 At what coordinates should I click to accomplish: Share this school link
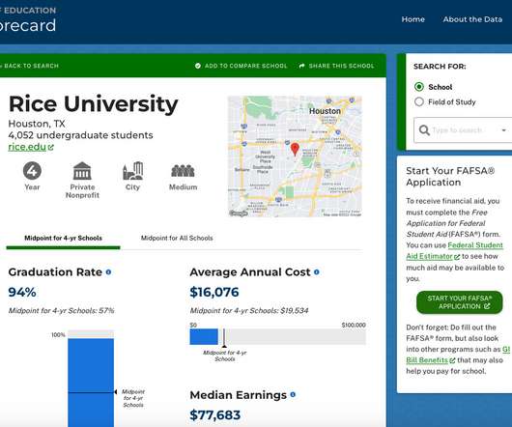336,66
